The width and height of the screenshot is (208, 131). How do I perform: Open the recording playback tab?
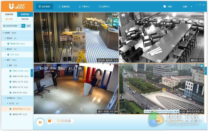64,7
